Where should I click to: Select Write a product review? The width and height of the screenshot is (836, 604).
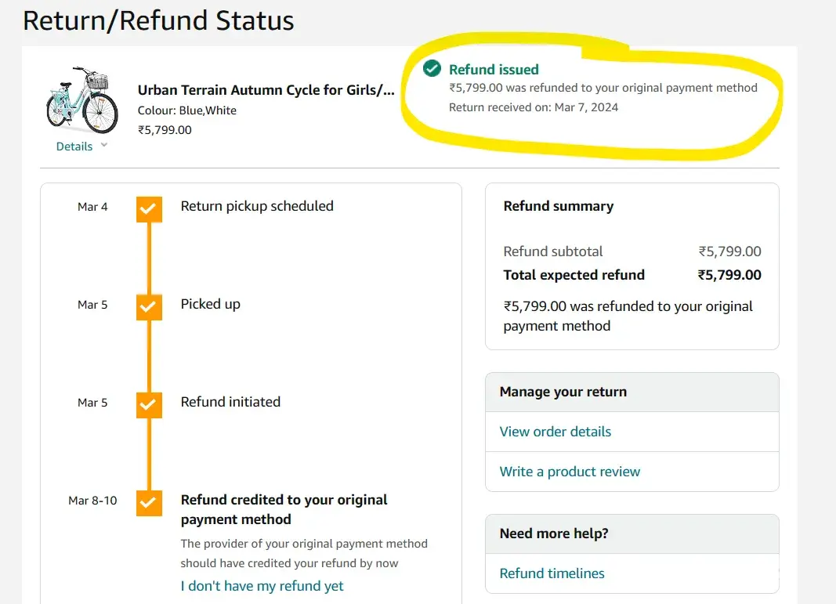click(570, 472)
